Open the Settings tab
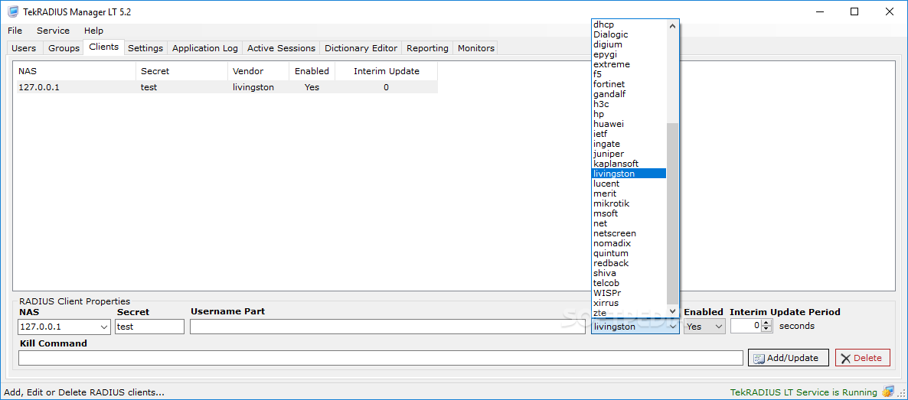Image resolution: width=908 pixels, height=400 pixels. coord(145,49)
